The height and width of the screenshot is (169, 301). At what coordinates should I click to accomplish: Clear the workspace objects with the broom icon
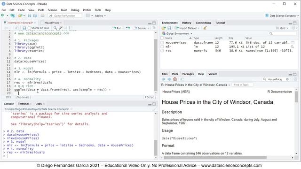(205, 28)
